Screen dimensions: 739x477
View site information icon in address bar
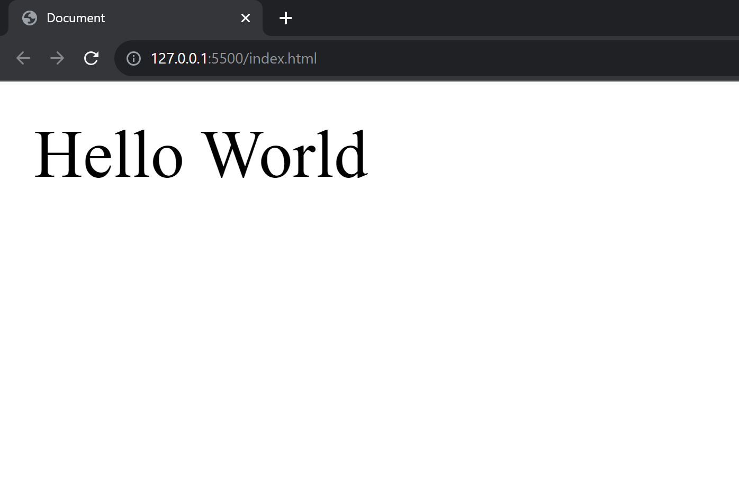(133, 58)
